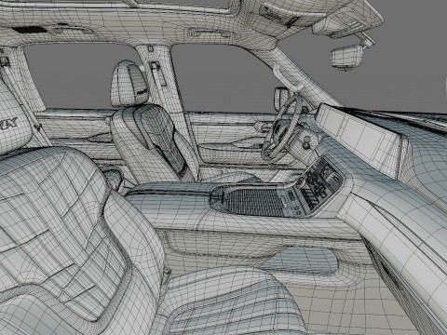
Task: Select the windshield grab handle
Action: 287,76
